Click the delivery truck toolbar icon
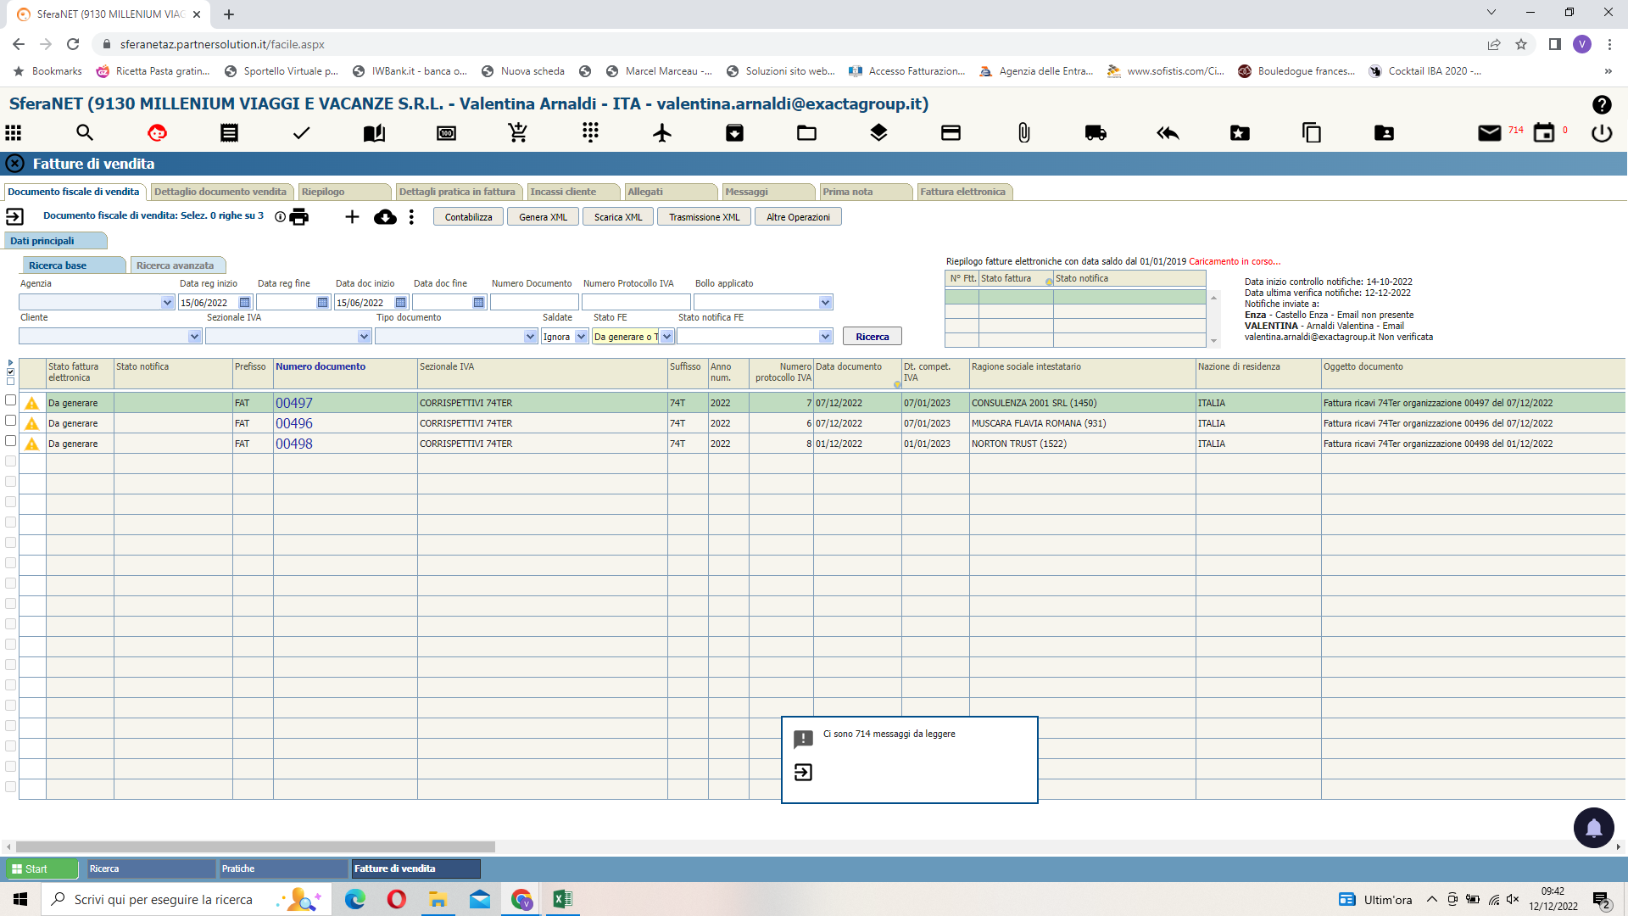 point(1095,133)
